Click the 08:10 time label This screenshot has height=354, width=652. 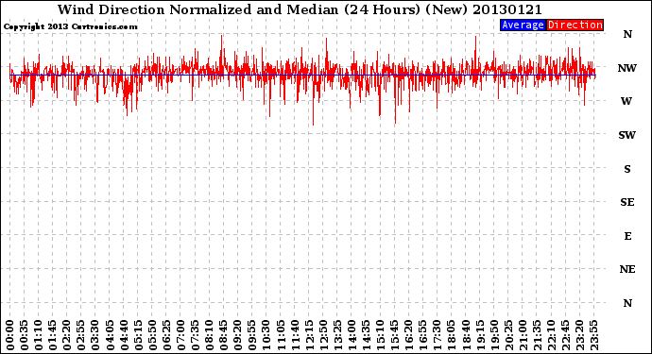click(x=210, y=335)
